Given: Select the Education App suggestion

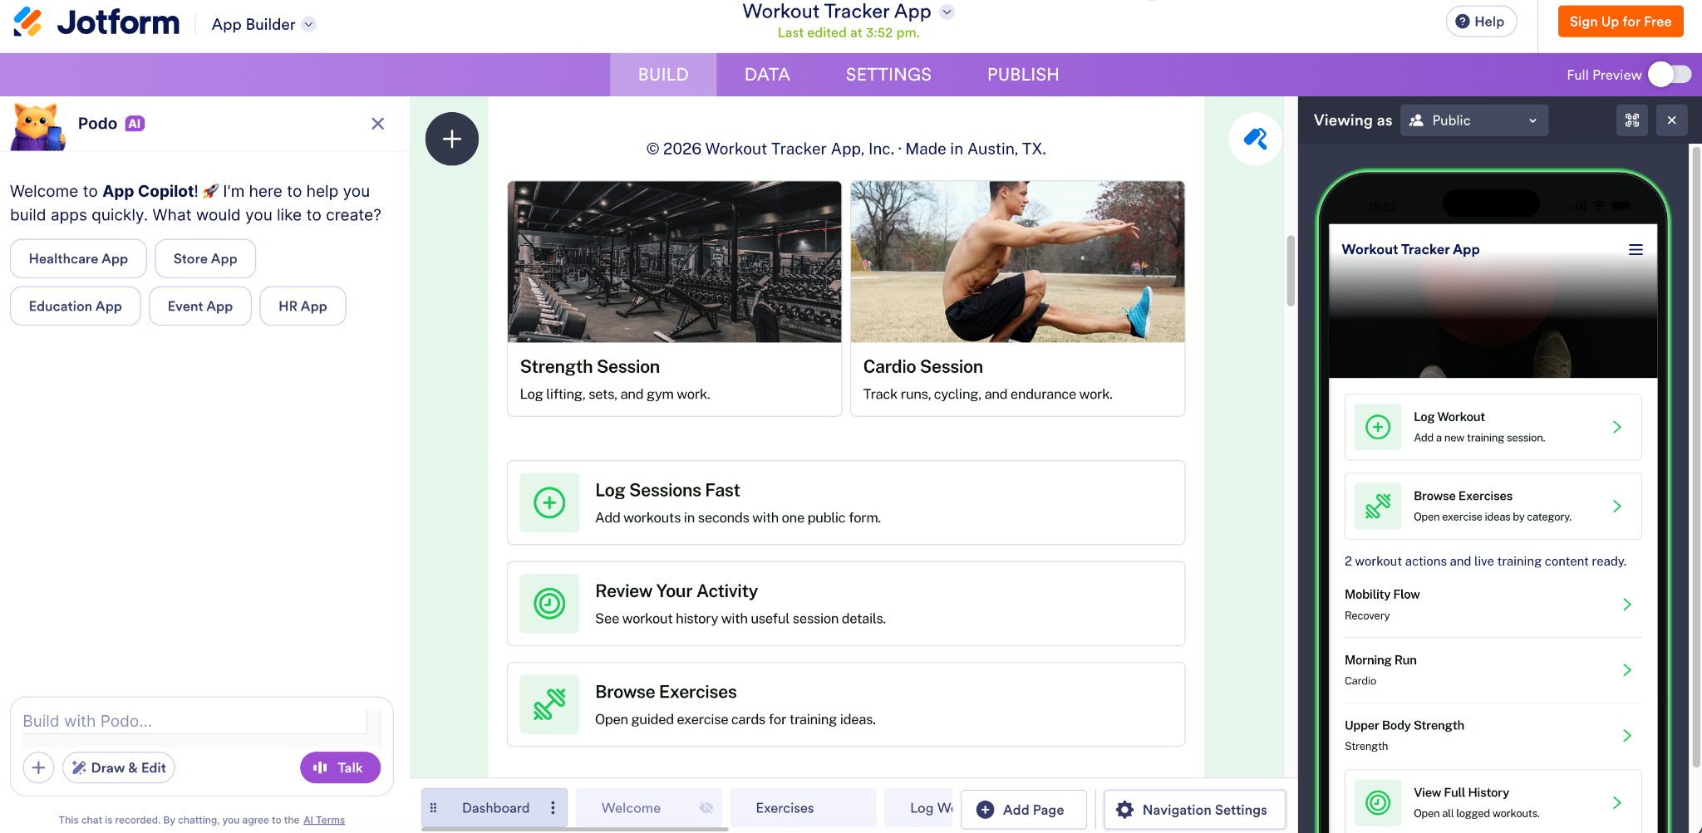Looking at the screenshot, I should (x=76, y=306).
